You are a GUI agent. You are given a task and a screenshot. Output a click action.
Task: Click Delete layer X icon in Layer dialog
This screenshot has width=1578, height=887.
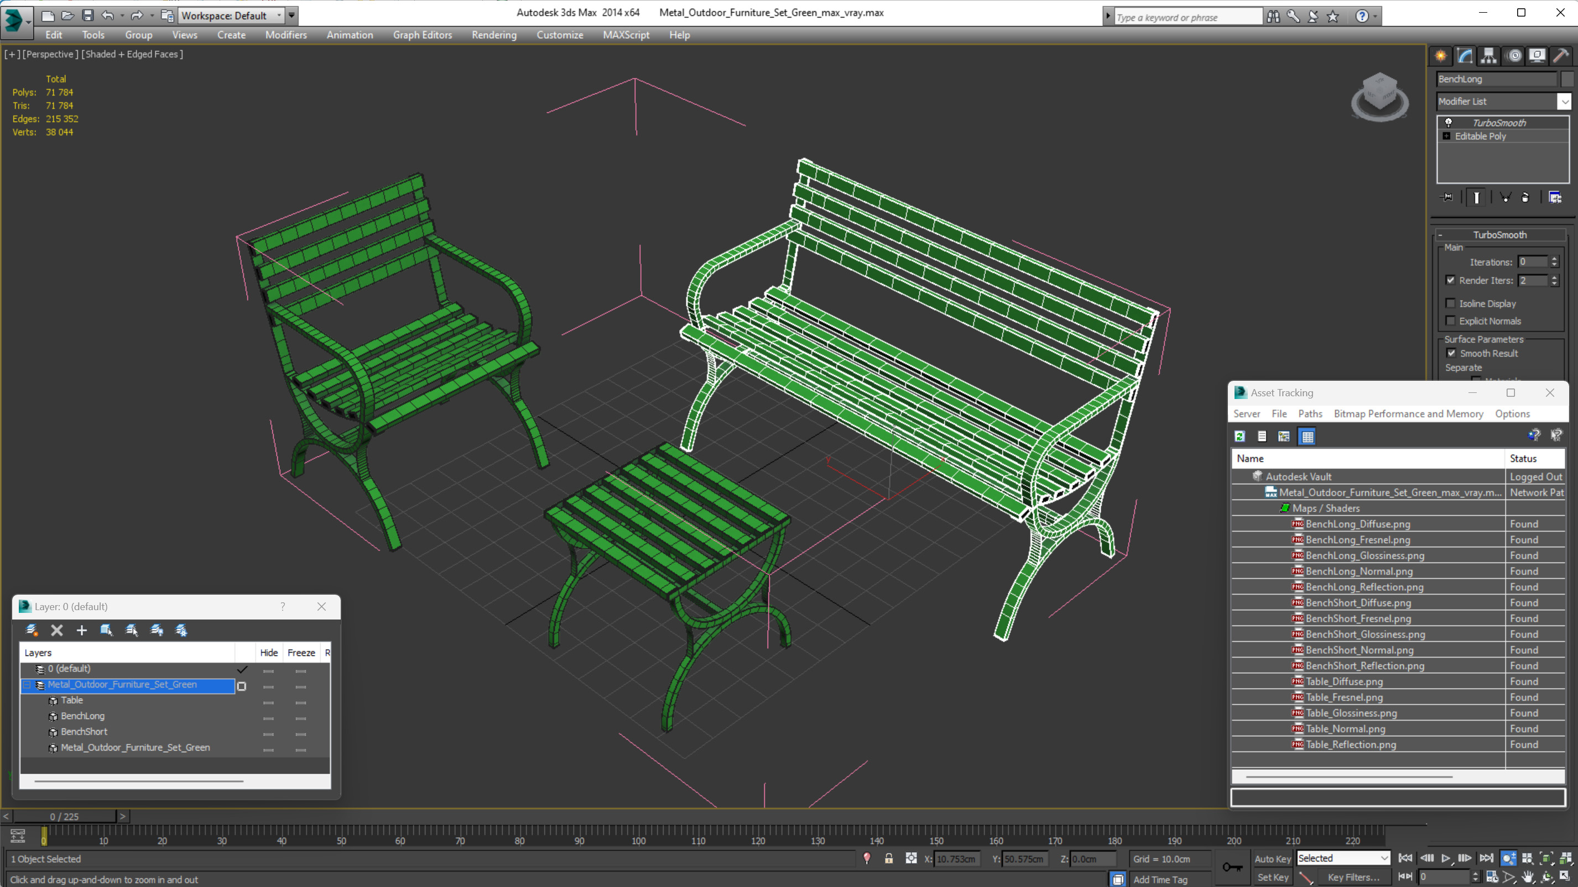coord(57,630)
